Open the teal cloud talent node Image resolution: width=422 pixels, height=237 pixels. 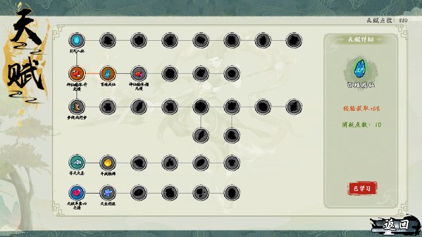click(x=76, y=163)
